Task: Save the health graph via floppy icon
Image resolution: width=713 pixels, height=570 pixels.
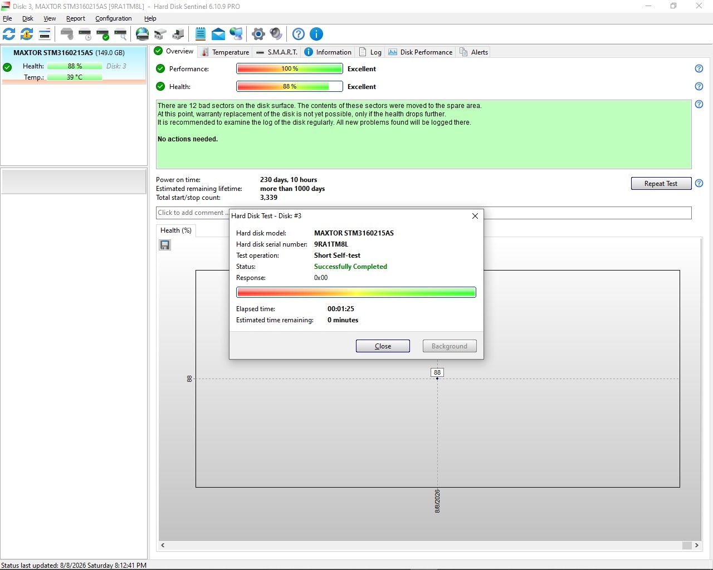Action: coord(165,245)
